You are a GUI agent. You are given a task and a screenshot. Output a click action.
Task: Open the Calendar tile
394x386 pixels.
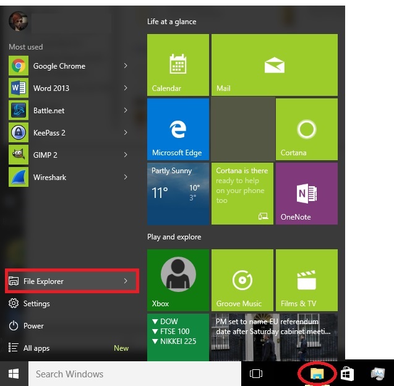178,65
